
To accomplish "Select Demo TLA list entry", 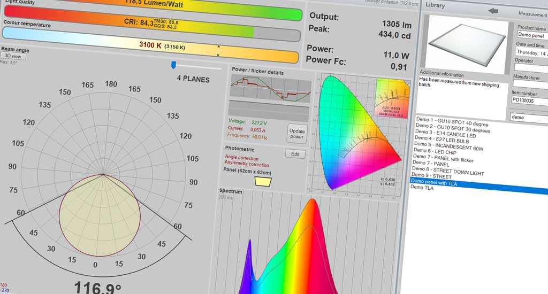I will point(422,187).
